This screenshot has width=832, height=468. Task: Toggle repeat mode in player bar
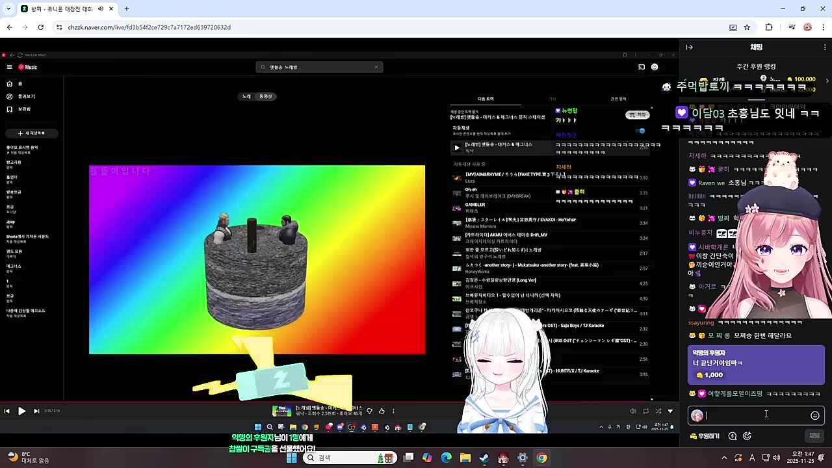pyautogui.click(x=645, y=411)
